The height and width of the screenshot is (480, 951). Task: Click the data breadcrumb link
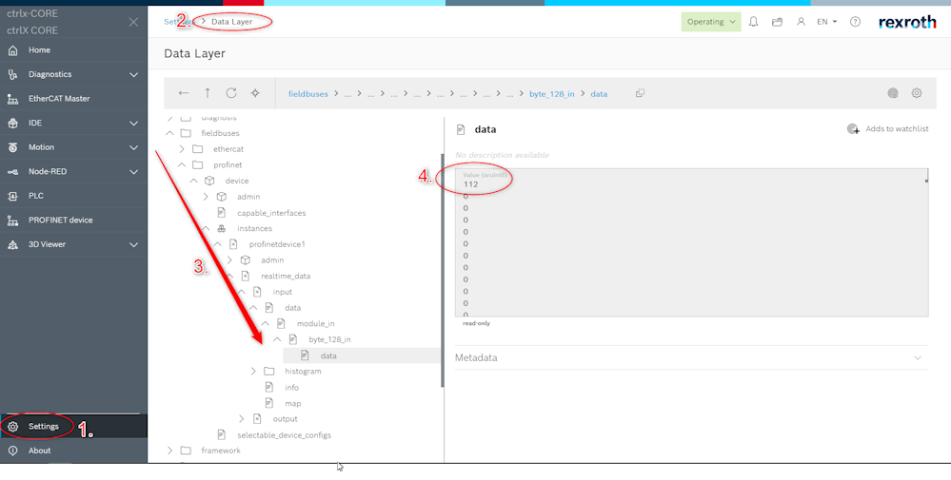coord(599,94)
